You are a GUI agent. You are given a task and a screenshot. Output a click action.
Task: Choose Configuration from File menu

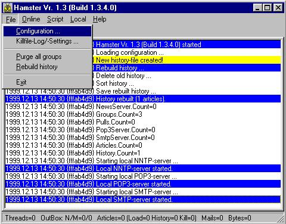tap(48, 31)
